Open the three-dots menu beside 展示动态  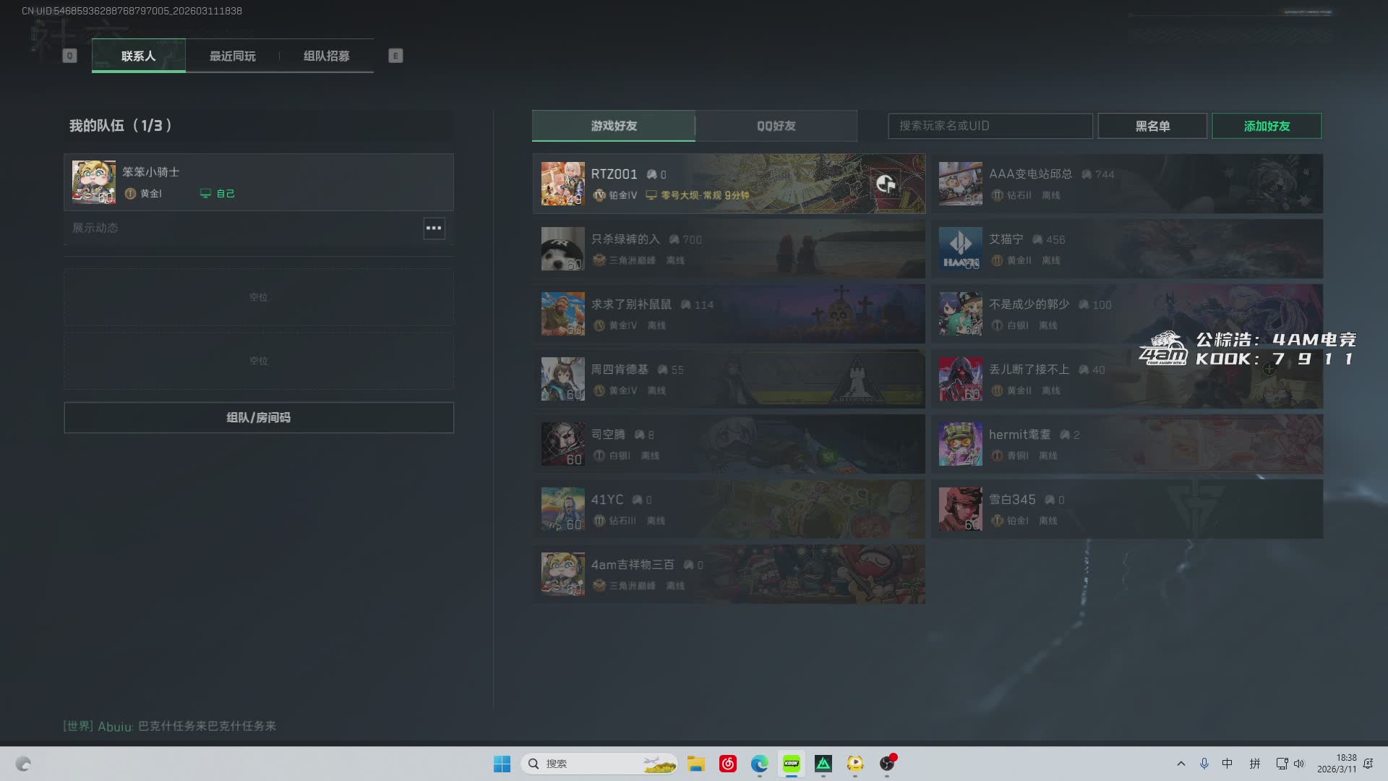[434, 228]
